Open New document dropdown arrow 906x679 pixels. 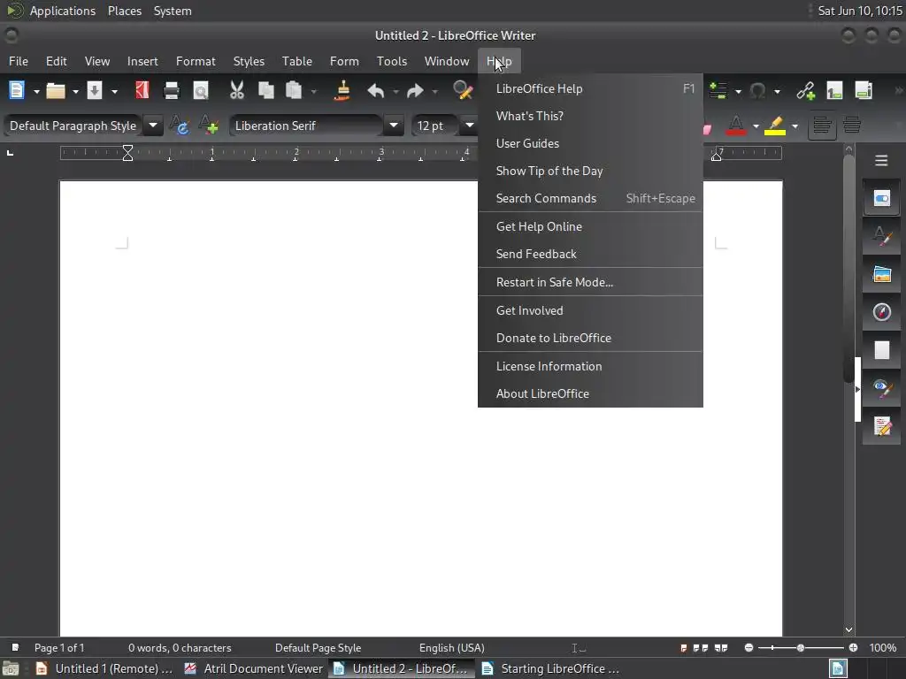click(35, 91)
